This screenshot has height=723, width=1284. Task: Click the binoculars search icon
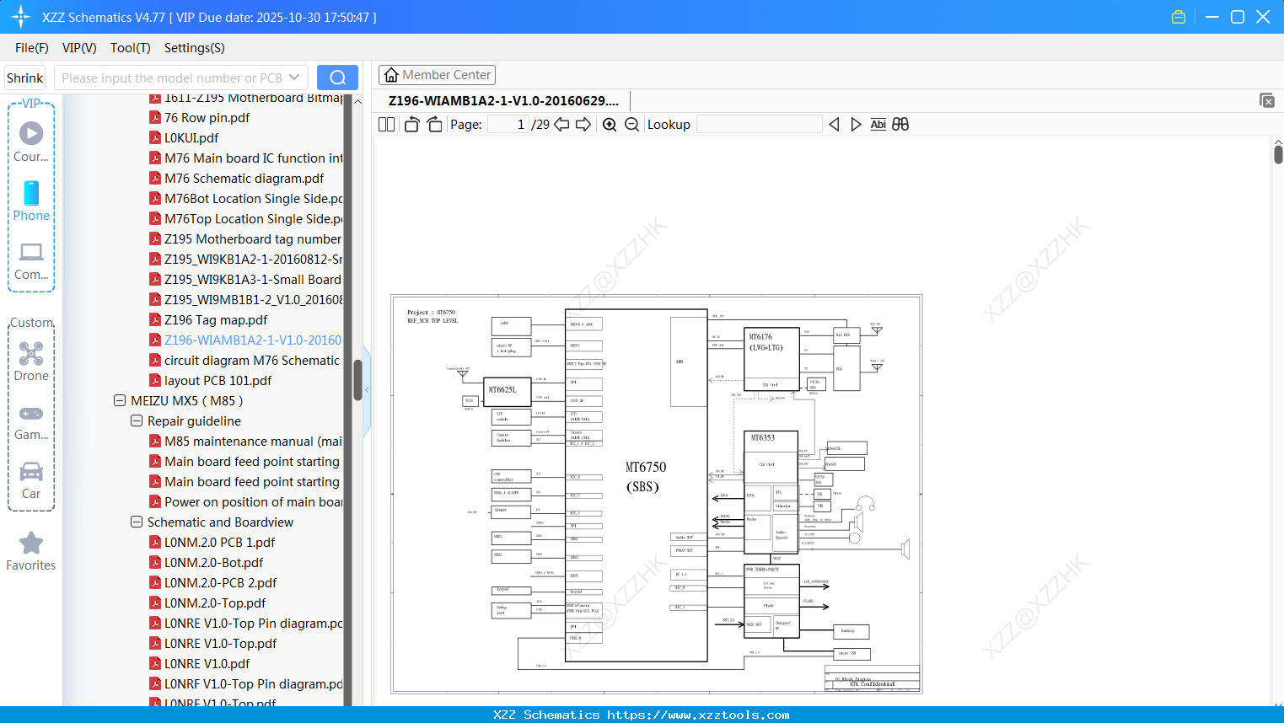[900, 125]
